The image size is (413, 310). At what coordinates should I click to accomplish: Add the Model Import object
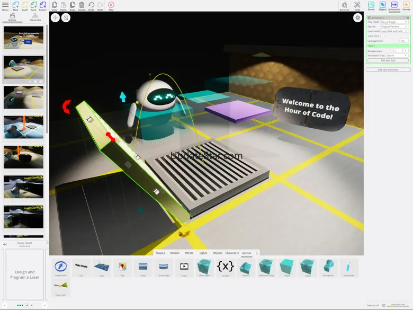[205, 268]
